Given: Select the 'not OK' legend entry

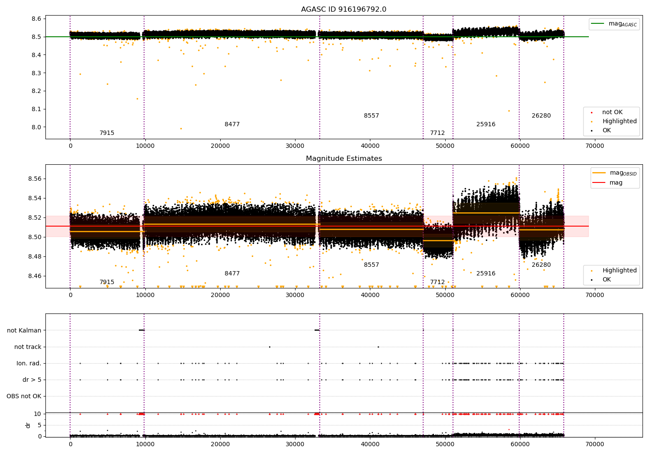Looking at the screenshot, I should point(607,112).
